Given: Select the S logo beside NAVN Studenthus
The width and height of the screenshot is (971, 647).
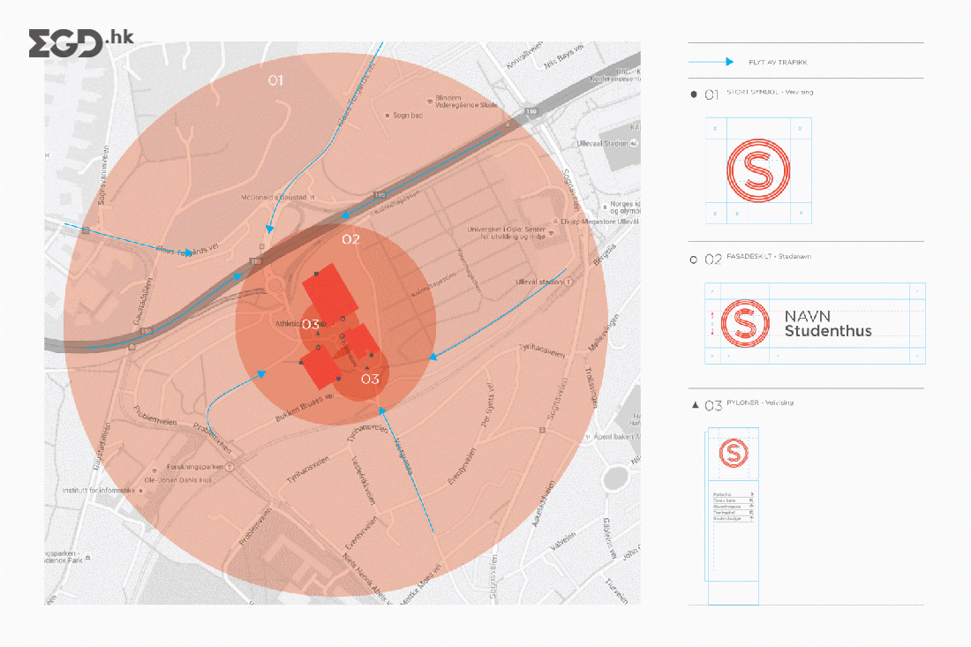Looking at the screenshot, I should 745,323.
